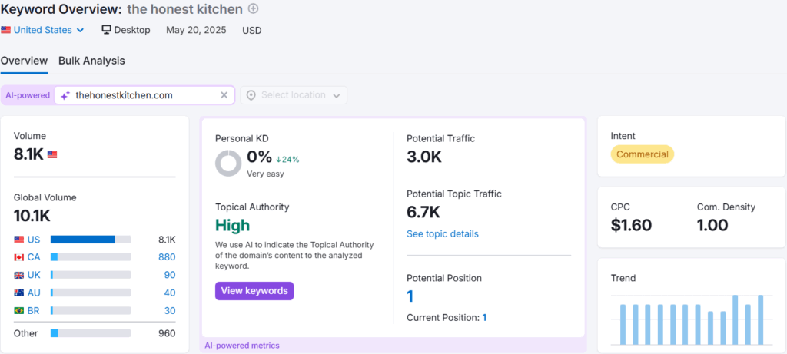787x354 pixels.
Task: Click the UK country code link
Action: click(34, 275)
